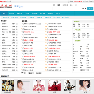
Task: Play the 如愿 row in new uploads
Action: (17, 35)
